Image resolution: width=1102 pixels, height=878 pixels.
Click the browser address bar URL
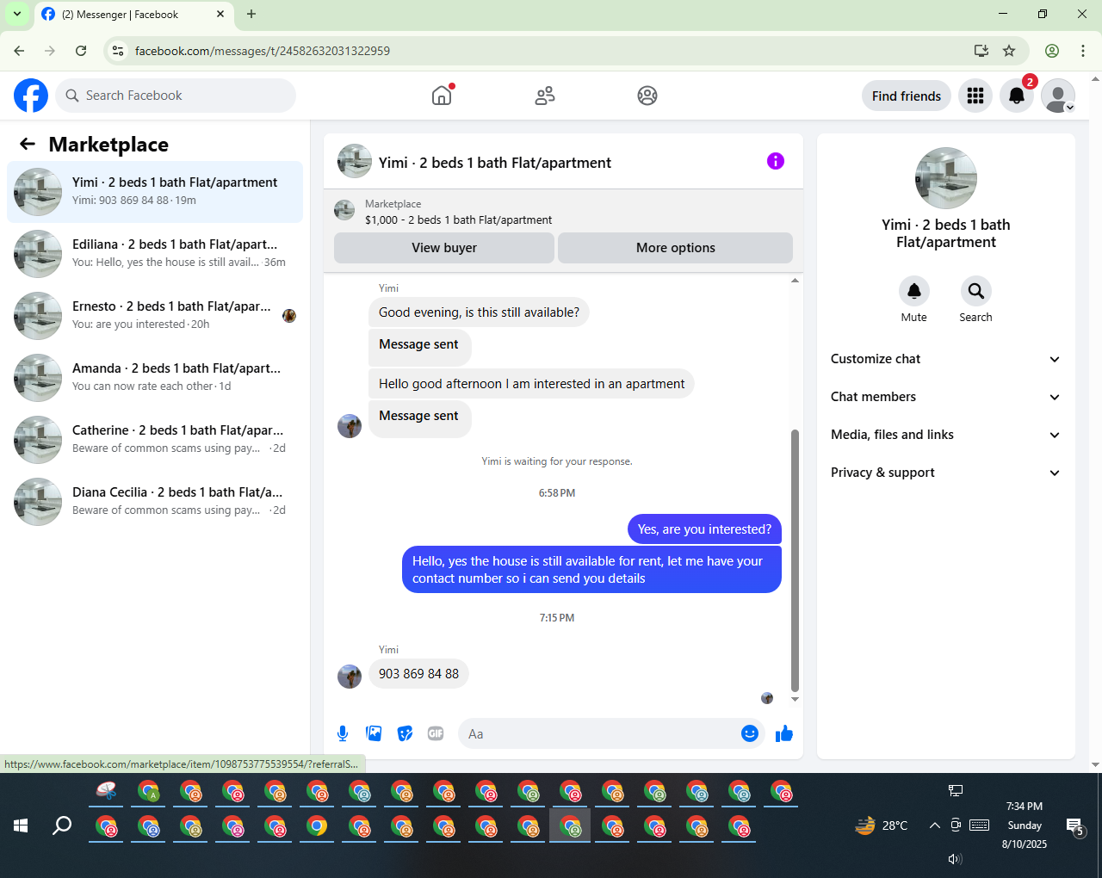(x=263, y=51)
